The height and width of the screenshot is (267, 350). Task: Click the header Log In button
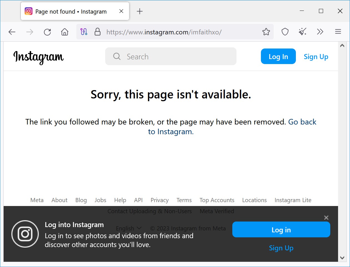click(278, 57)
